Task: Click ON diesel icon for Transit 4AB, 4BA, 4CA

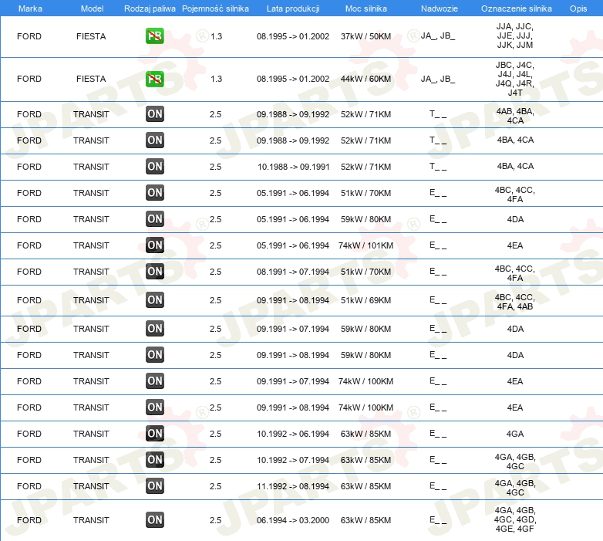Action: pos(154,114)
